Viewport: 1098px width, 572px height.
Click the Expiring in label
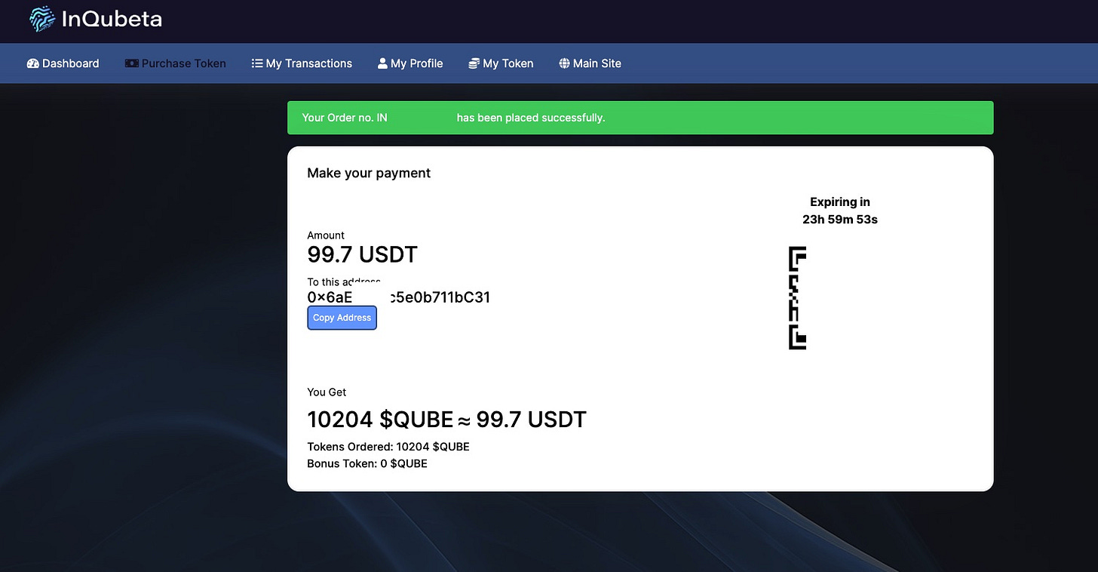[x=840, y=202]
